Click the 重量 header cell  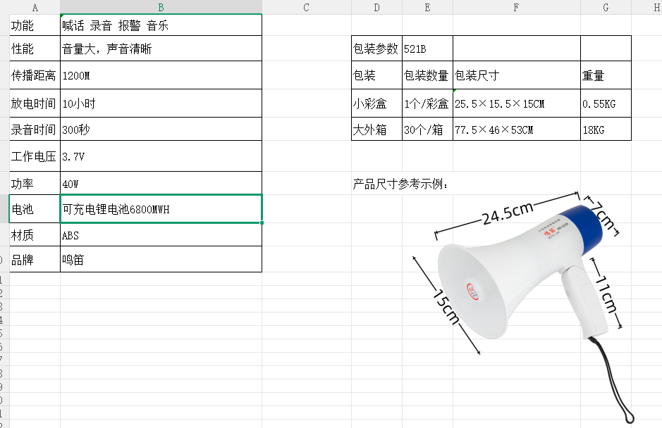(x=606, y=75)
